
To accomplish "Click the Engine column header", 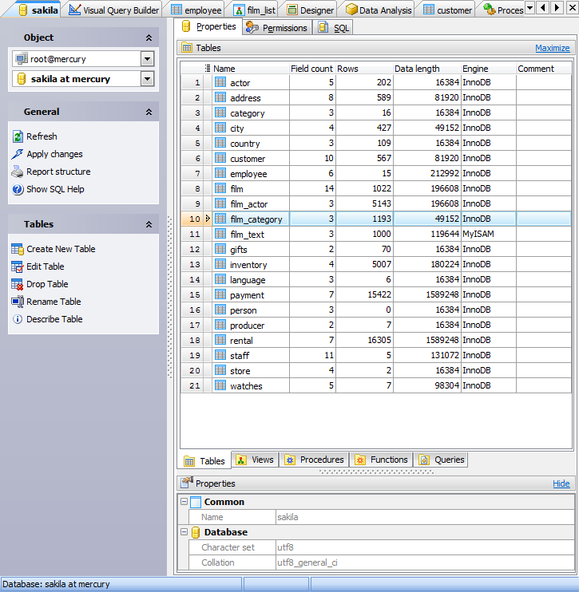I will [x=488, y=69].
